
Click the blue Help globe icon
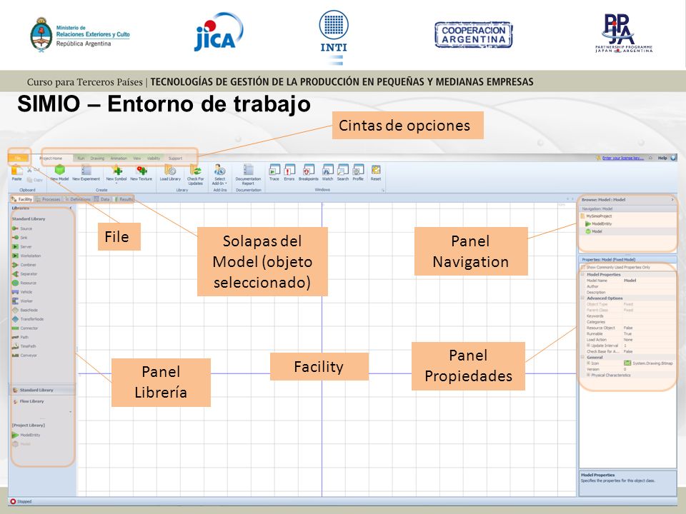pos(673,158)
